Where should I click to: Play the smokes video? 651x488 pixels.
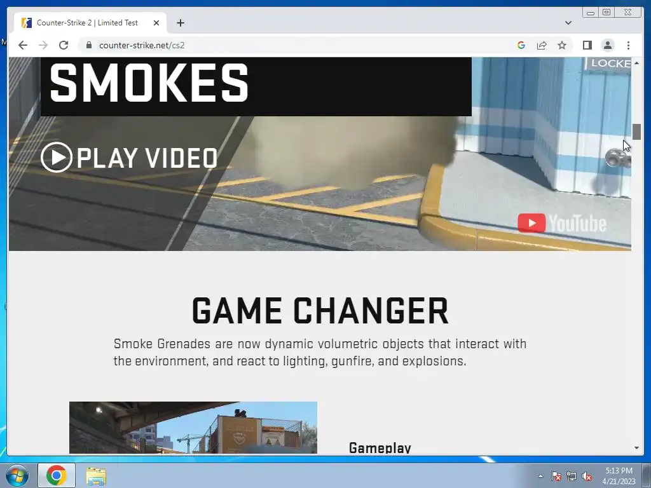(129, 158)
